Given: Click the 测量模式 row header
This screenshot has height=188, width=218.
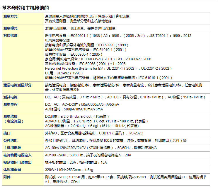Looking at the screenshot, I should point(10,28).
